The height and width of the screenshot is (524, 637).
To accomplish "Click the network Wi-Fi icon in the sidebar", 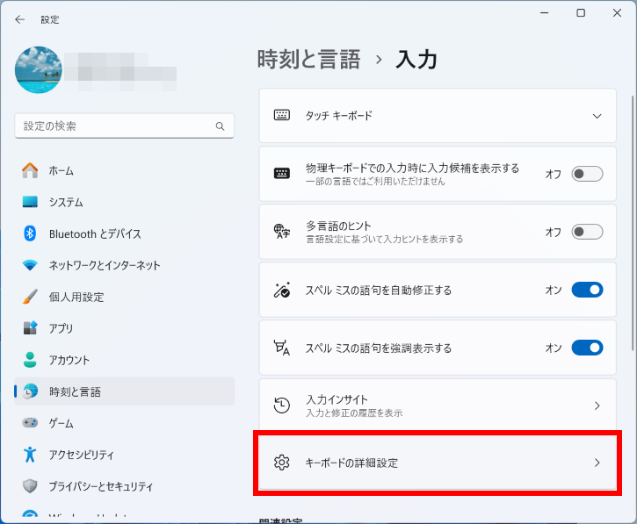I will coord(30,265).
